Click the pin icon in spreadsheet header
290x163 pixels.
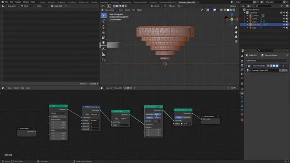(x=66, y=6)
